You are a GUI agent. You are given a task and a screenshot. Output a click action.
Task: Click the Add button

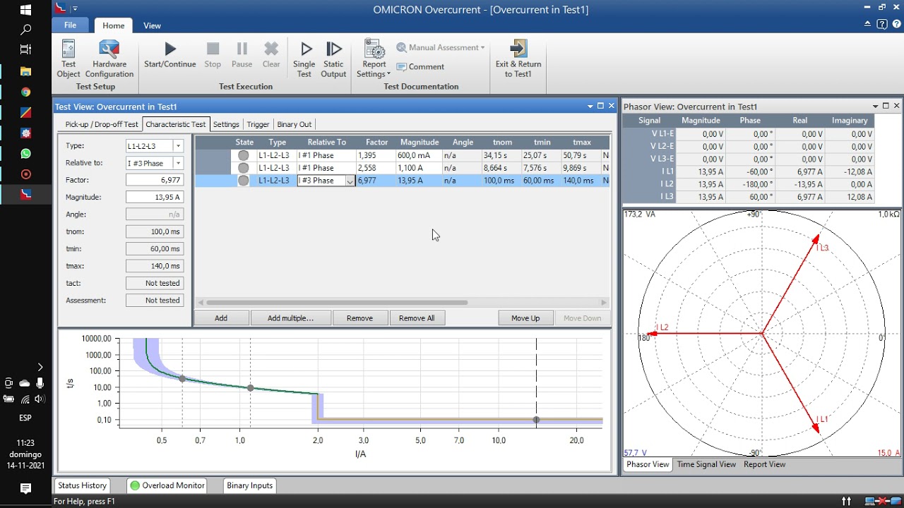pyautogui.click(x=221, y=318)
